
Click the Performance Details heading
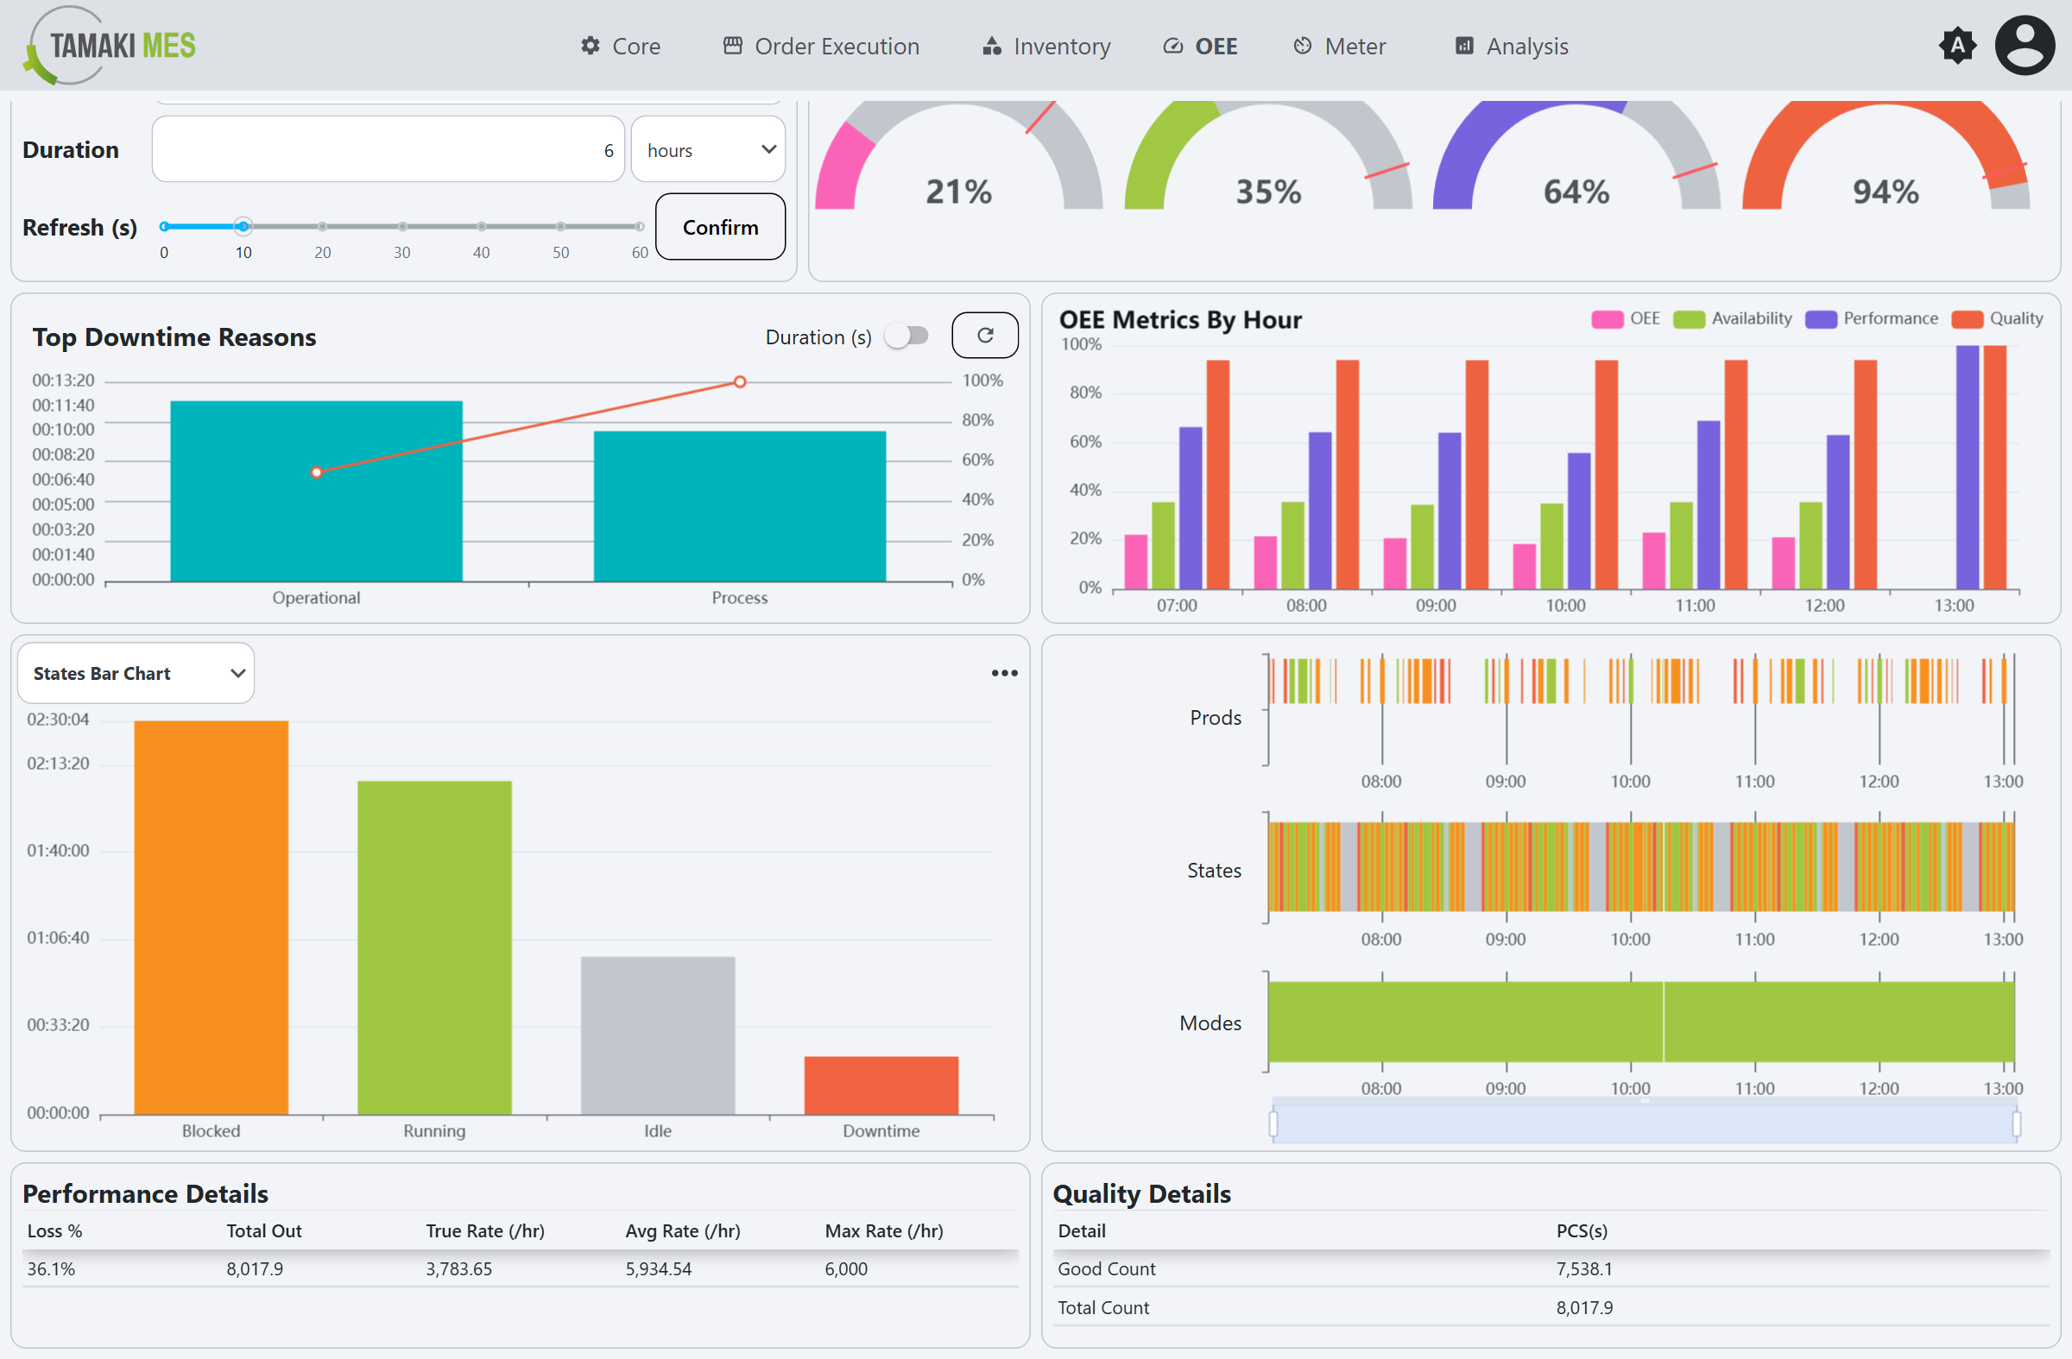pyautogui.click(x=145, y=1192)
